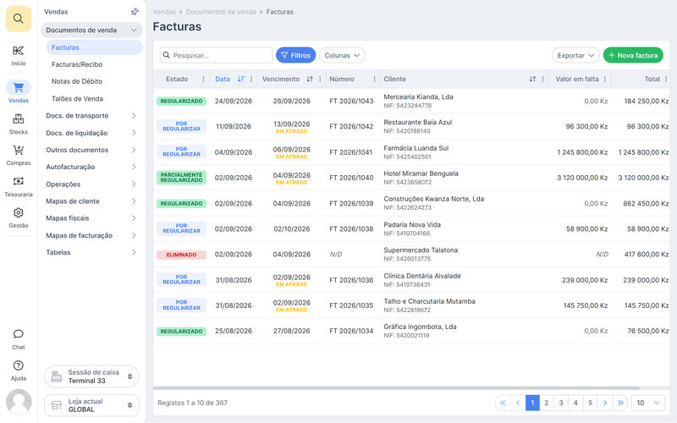Expand Operações section
677x423 pixels.
click(91, 184)
